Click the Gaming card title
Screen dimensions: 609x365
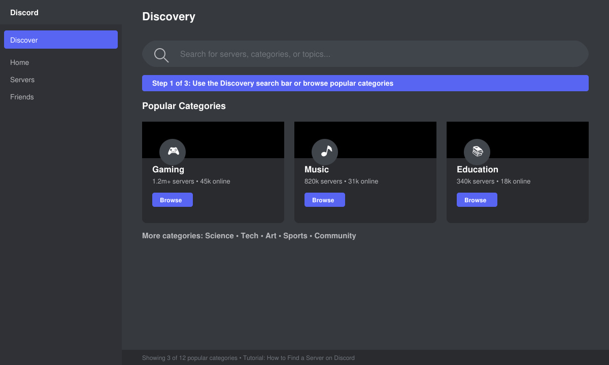point(168,169)
